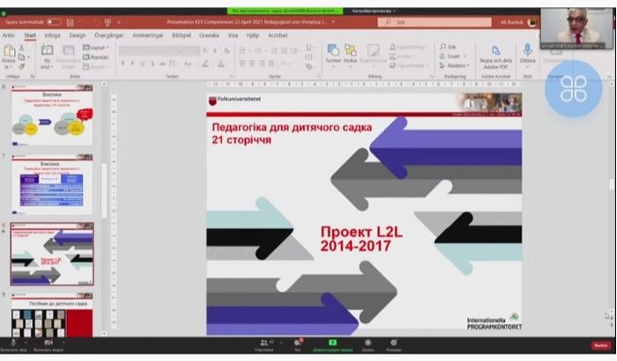Click the Klistra in paste icon
The height and width of the screenshot is (361, 617).
(x=9, y=55)
